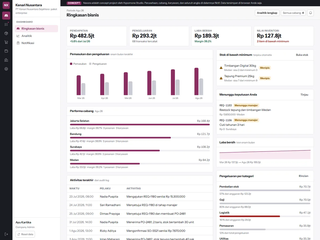Viewport: 320px width, 240px height.
Task: Click the Jakarta Selatan performance bar
Action: click(140, 125)
